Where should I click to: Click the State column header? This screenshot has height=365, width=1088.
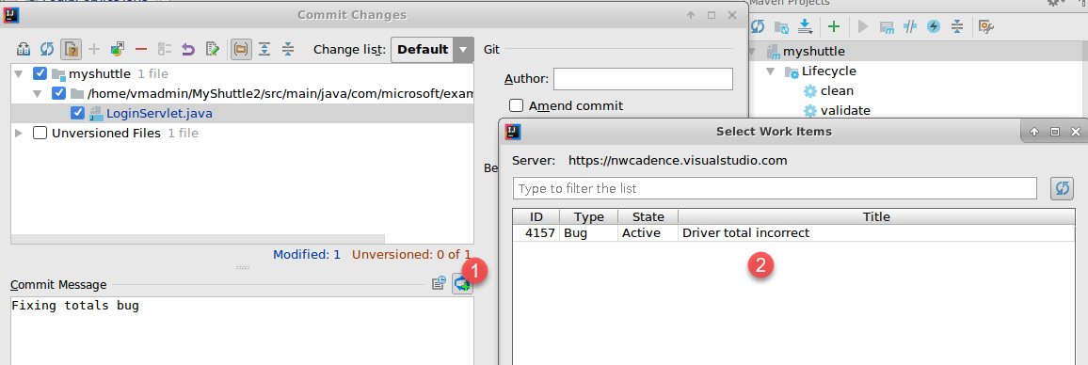coord(648,217)
